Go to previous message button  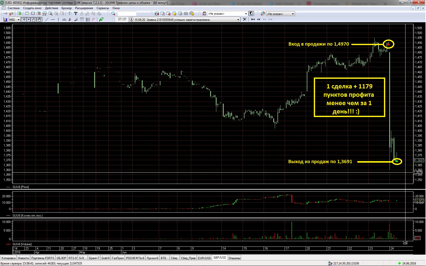259,19
